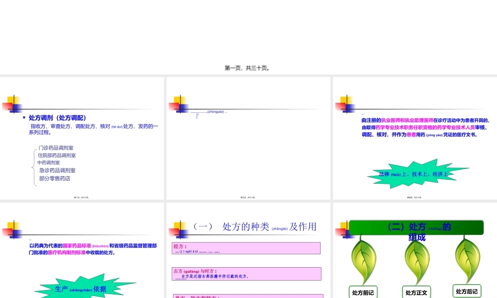Click the 处方后记 label
The height and width of the screenshot is (298, 497).
click(468, 291)
